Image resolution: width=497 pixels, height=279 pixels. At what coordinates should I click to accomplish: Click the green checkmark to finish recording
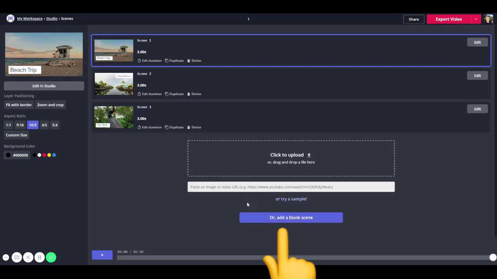click(x=51, y=257)
